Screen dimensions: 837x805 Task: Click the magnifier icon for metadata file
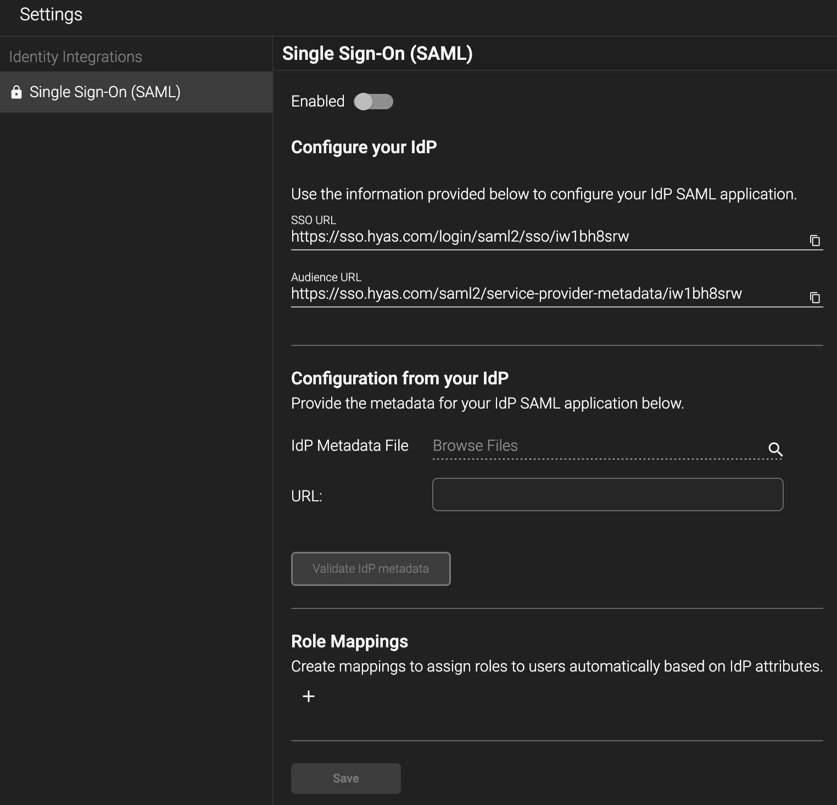775,449
